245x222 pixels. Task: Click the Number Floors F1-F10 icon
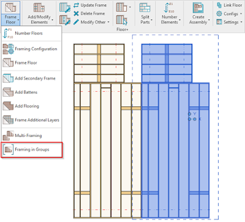(x=7, y=34)
